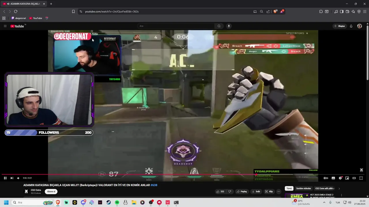Open Steam from the taskbar

[x=108, y=202]
